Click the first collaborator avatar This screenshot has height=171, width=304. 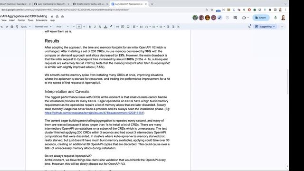pos(195,18)
